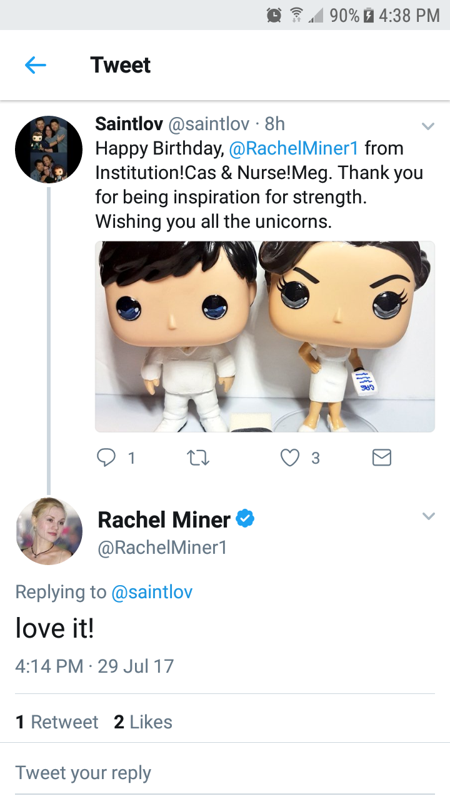Open @RachelMiner1 mention link in tweet
The width and height of the screenshot is (450, 801).
coord(294,148)
